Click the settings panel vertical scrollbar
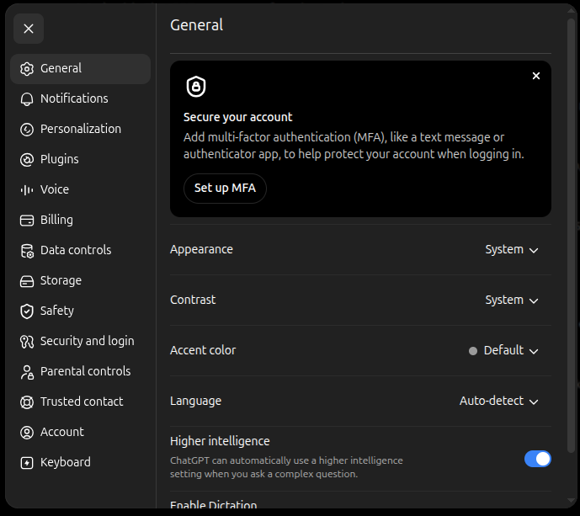Screen dimensions: 580x516 tap(572, 235)
